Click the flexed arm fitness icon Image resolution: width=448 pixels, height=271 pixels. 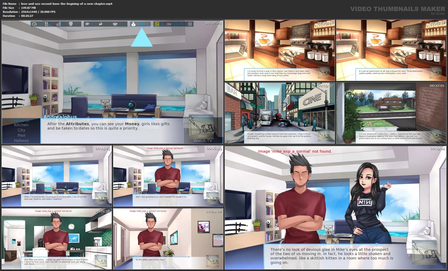click(x=100, y=24)
